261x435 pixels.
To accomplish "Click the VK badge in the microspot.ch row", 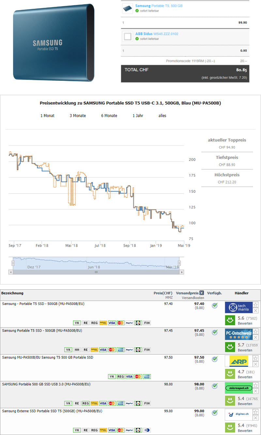I will pyautogui.click(x=68, y=403).
